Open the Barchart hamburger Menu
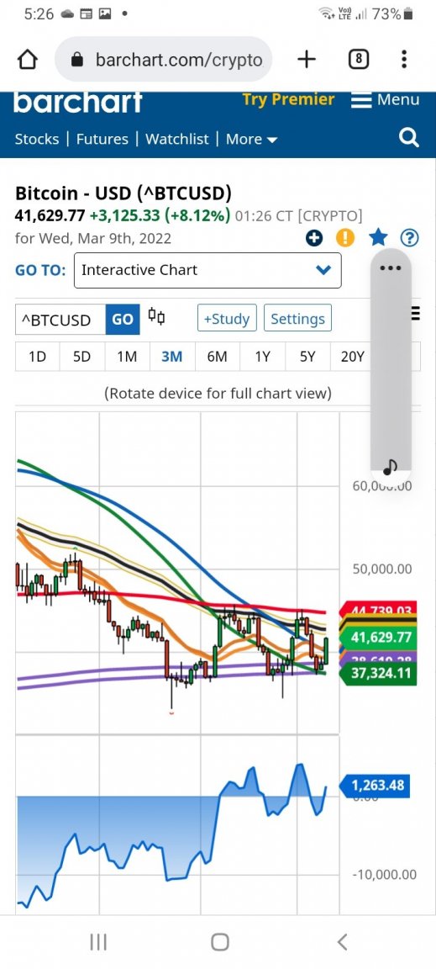The width and height of the screenshot is (436, 969). tap(386, 100)
